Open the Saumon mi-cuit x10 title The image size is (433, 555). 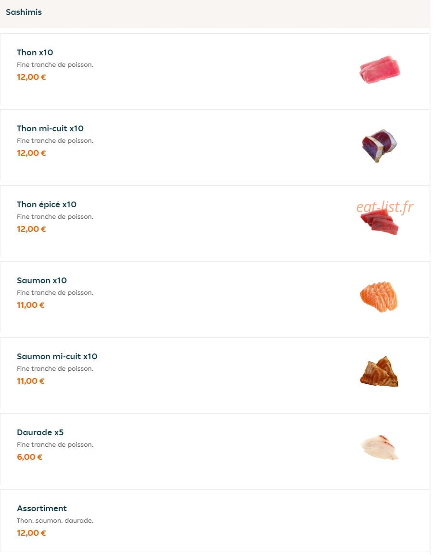point(57,356)
